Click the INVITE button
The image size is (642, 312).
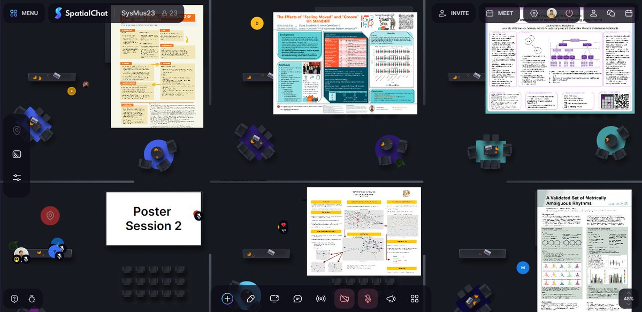pos(454,13)
